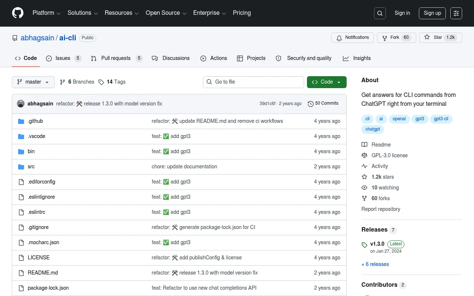
Task: Click the file icon for .eslintignore
Action: [x=21, y=197]
